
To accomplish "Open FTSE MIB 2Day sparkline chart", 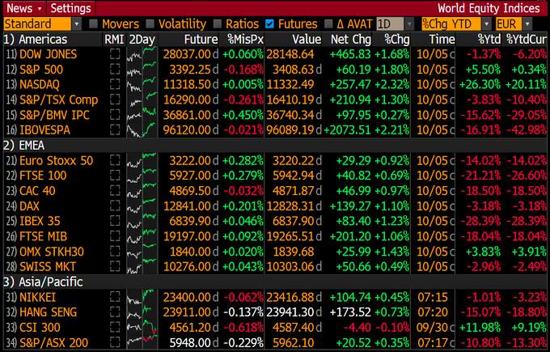I will click(142, 236).
